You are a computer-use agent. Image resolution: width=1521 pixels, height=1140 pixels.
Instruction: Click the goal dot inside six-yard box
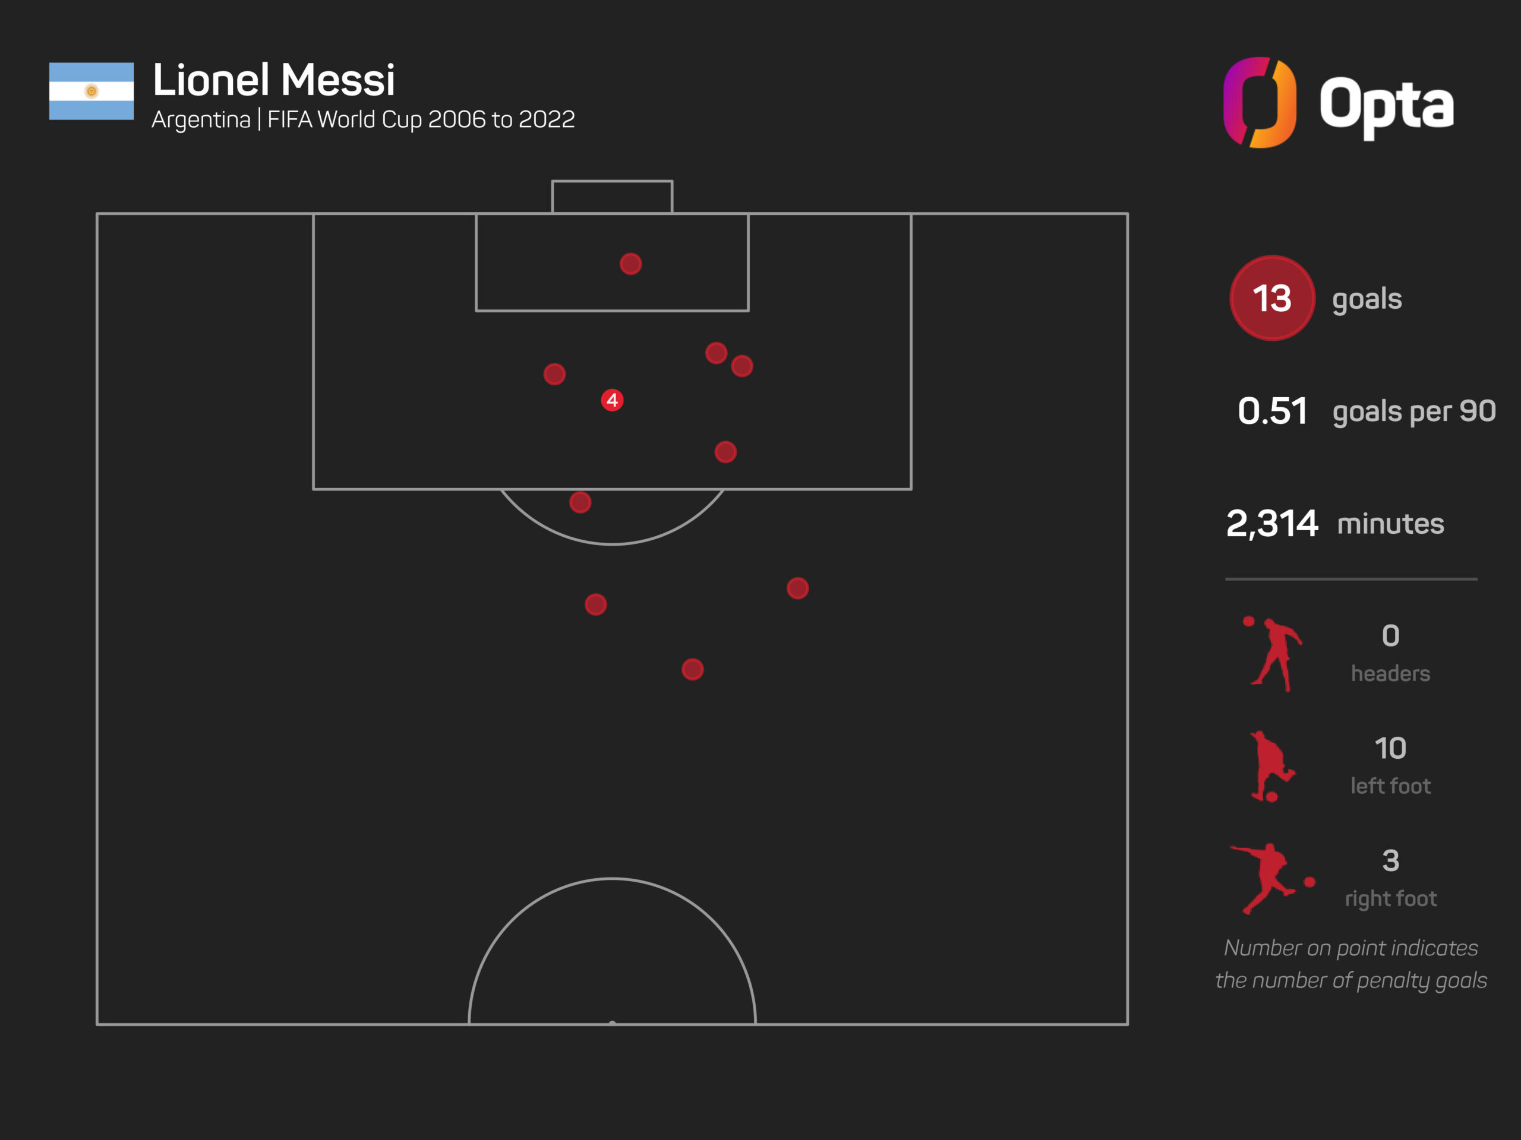pyautogui.click(x=630, y=264)
